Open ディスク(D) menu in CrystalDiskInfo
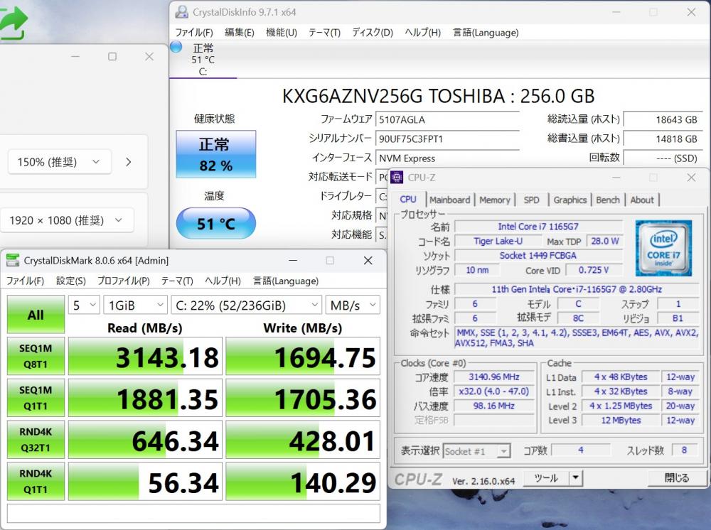711x530 pixels. click(x=373, y=33)
